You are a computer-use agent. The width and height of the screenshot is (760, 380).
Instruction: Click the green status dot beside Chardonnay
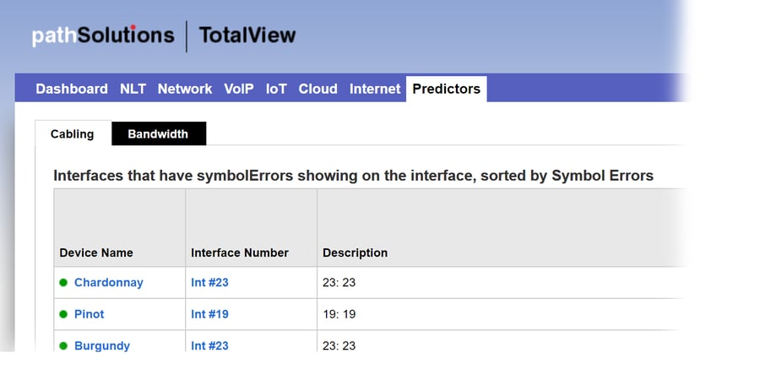pos(63,283)
